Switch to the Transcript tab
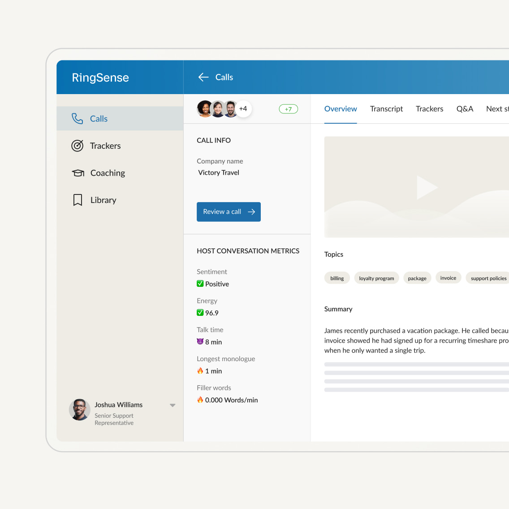The height and width of the screenshot is (509, 509). coord(386,108)
